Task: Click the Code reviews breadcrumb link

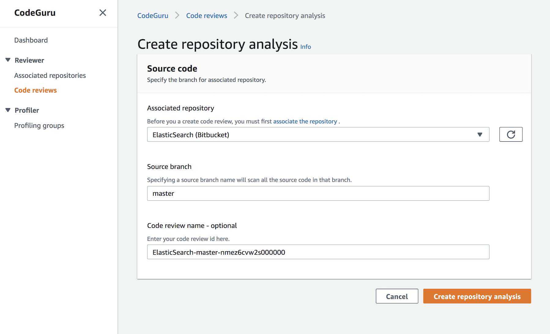Action: point(206,16)
